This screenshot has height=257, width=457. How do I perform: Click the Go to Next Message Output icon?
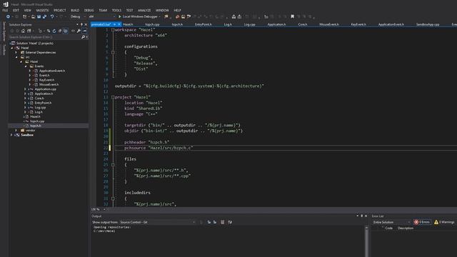click(x=215, y=222)
